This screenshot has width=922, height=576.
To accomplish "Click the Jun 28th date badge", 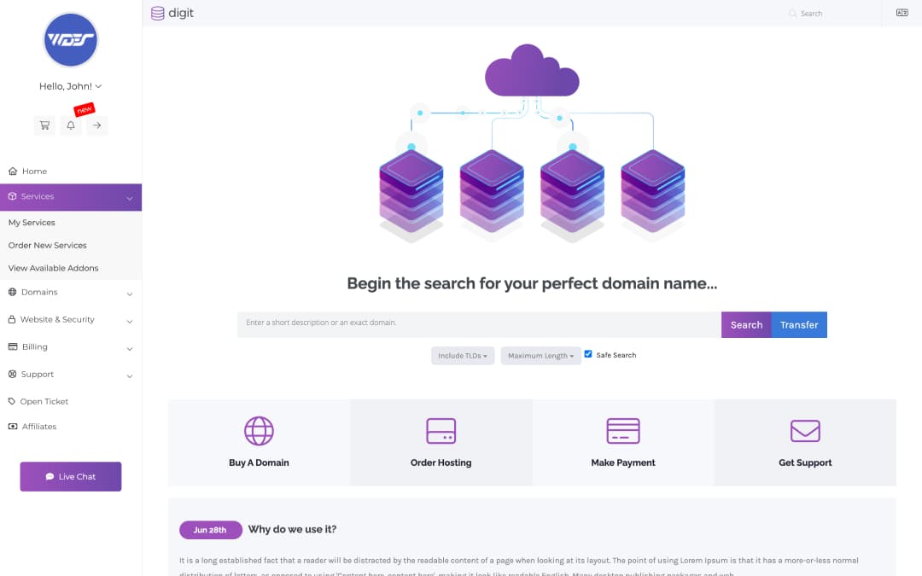I will (211, 530).
